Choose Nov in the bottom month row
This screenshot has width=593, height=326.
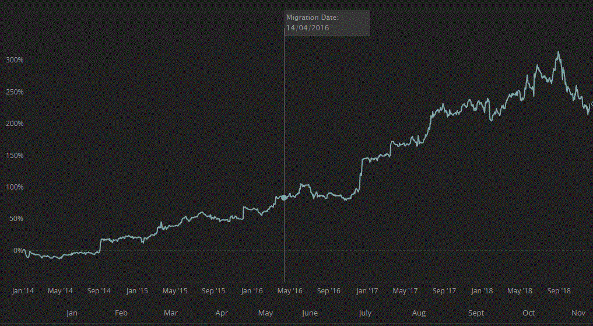578,313
